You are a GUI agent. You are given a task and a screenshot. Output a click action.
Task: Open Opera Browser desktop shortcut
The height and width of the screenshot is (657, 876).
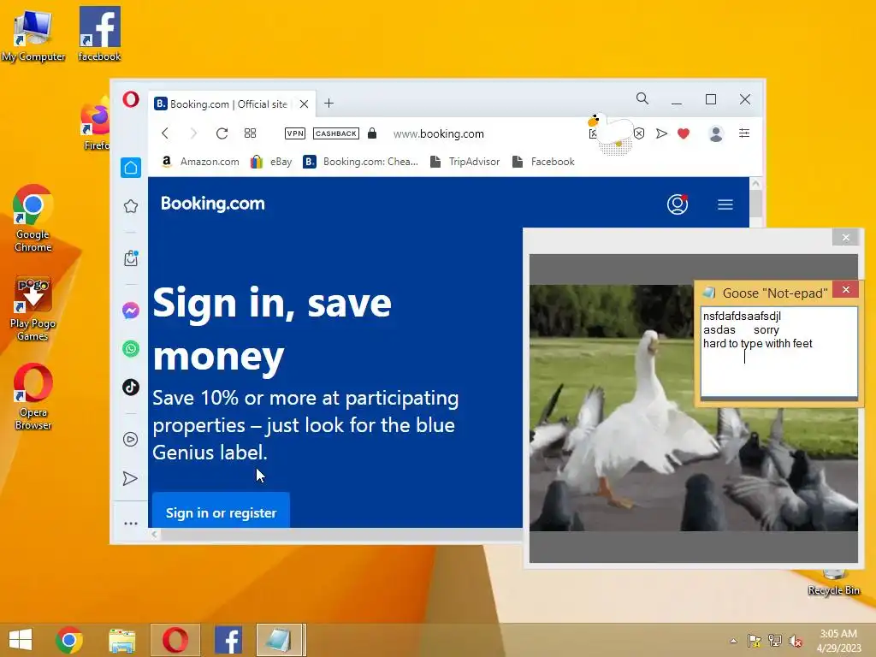coord(33,397)
